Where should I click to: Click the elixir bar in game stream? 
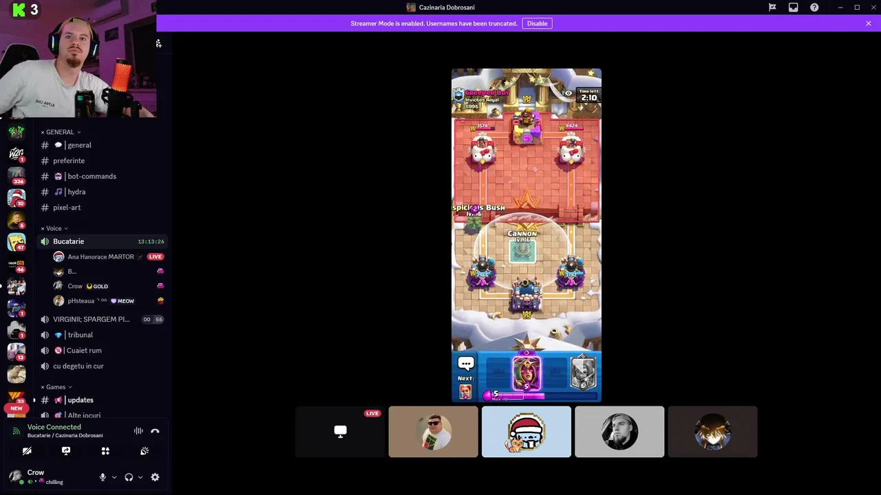pyautogui.click(x=540, y=395)
